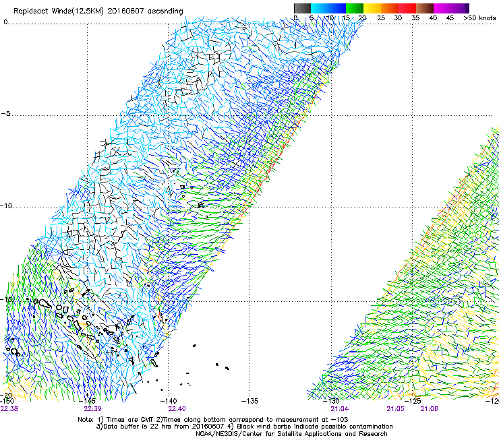Click the longitude label '-135' on the bottom axis

250,401
